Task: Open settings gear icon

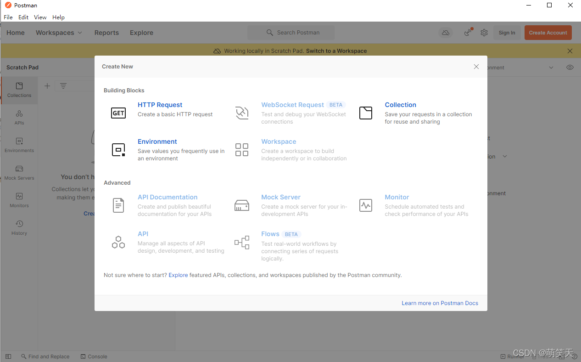Action: click(484, 33)
